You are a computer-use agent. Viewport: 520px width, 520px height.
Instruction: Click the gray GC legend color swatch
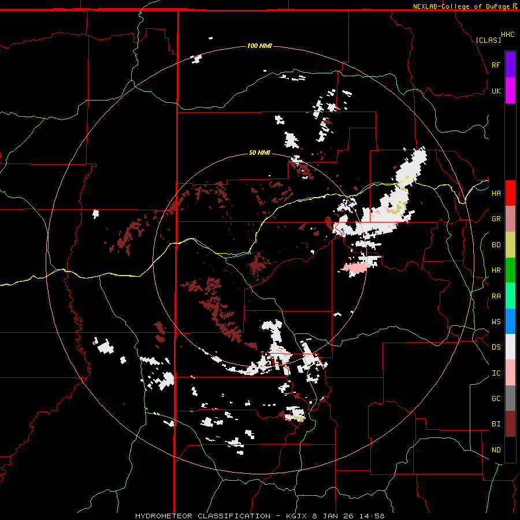click(510, 398)
